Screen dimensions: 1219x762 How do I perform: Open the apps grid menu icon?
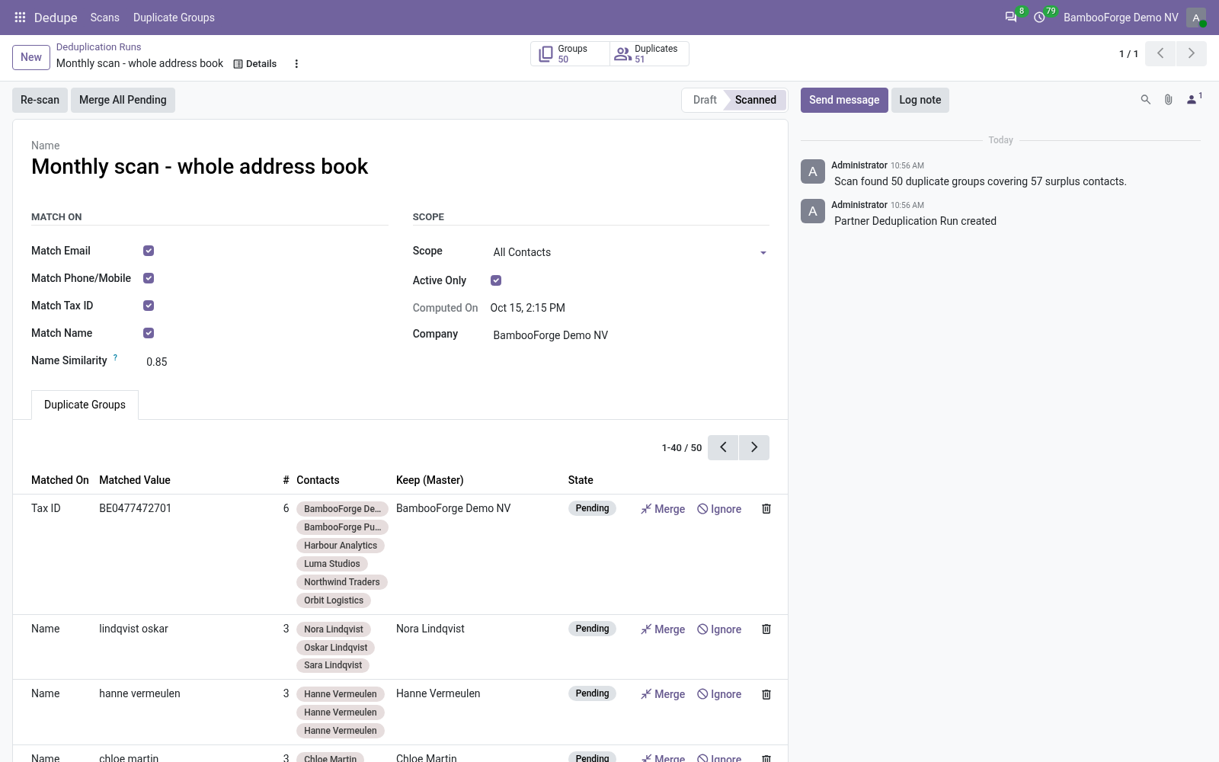coord(20,17)
